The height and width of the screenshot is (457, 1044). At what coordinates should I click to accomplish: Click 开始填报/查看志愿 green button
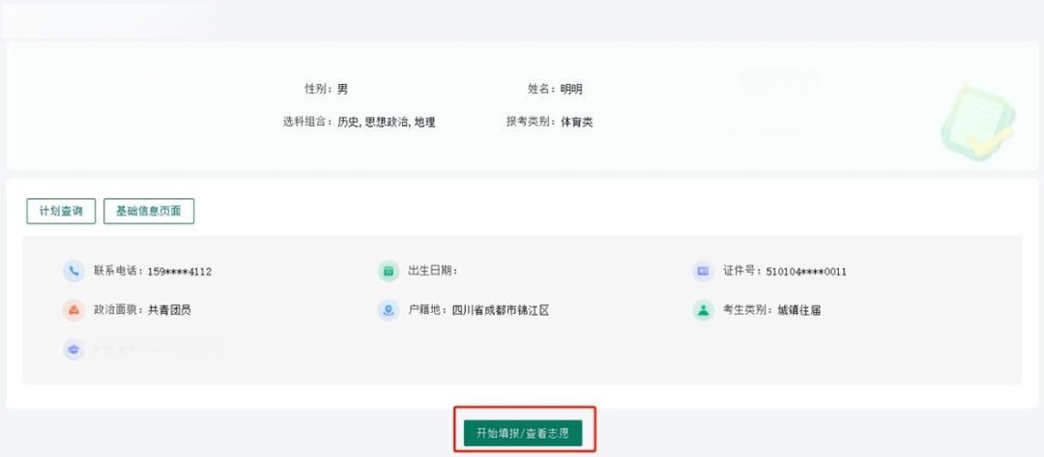coord(523,433)
